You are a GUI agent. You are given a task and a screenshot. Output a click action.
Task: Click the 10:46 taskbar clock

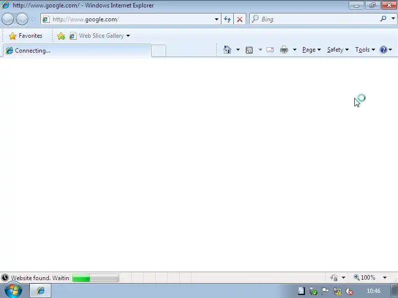(x=374, y=291)
